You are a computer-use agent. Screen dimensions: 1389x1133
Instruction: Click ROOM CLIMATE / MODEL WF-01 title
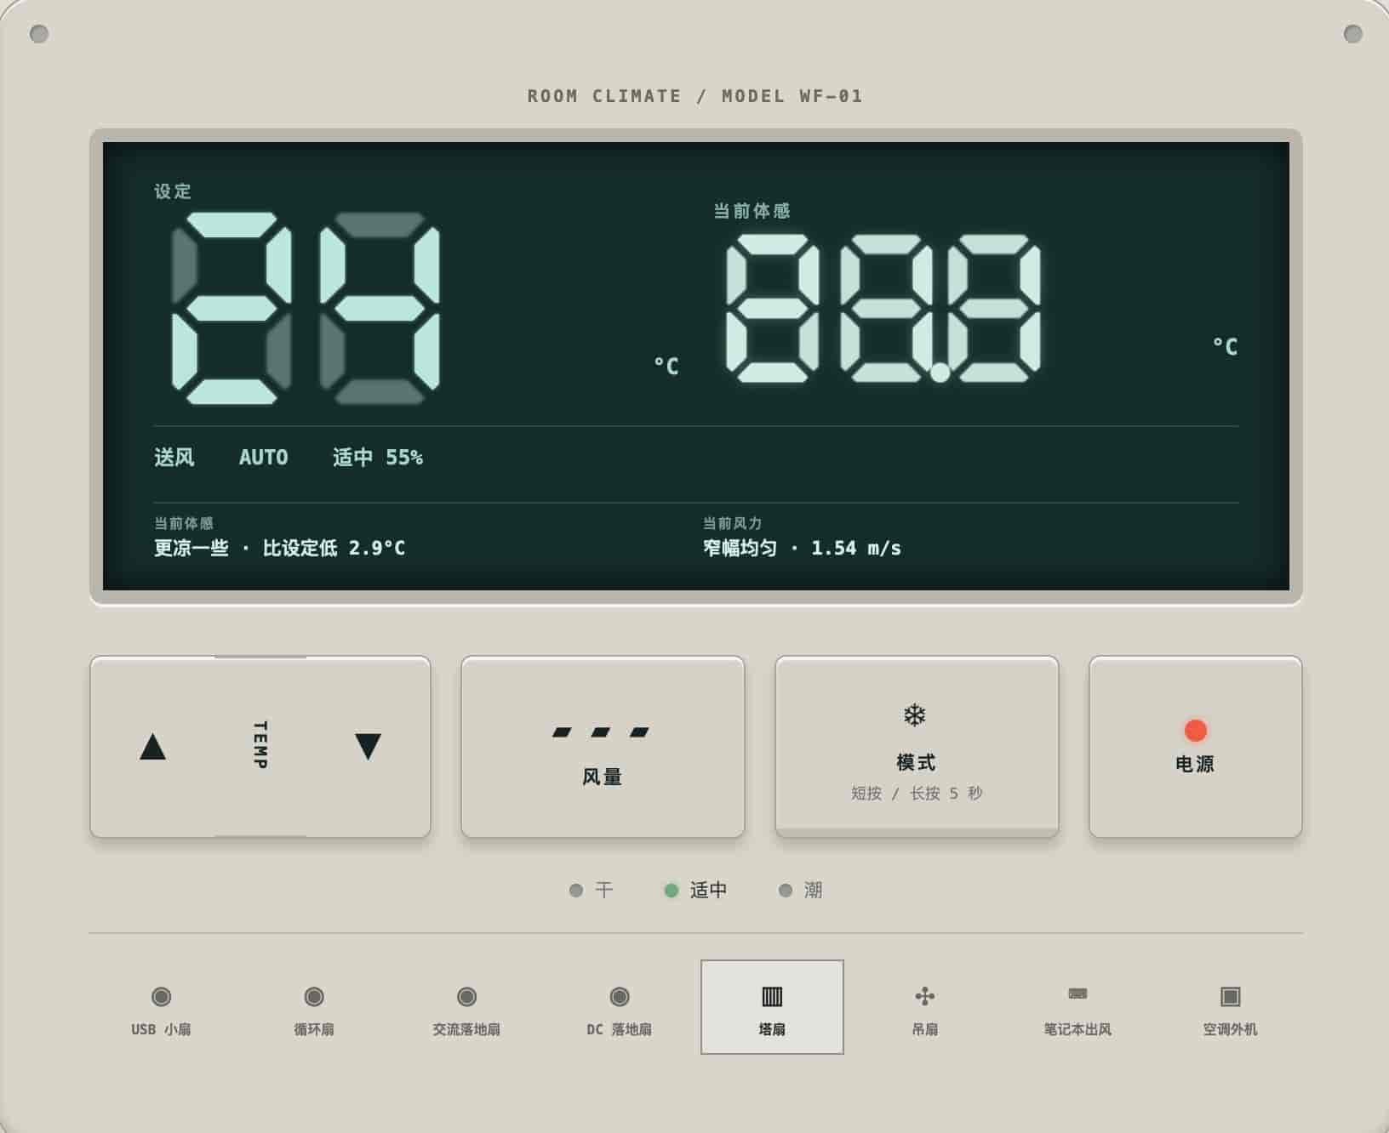(x=695, y=96)
